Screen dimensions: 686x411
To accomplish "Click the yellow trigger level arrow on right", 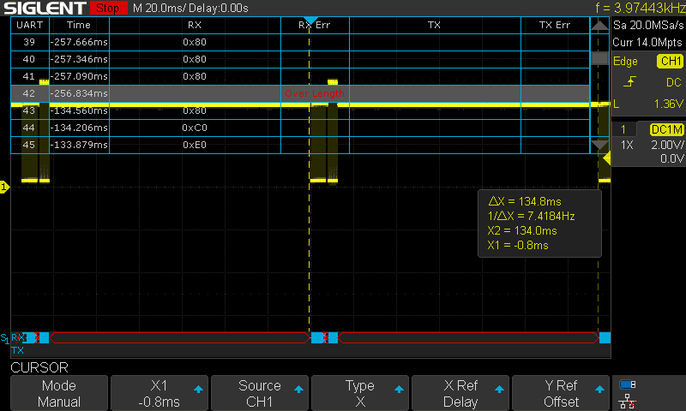I will pyautogui.click(x=606, y=158).
